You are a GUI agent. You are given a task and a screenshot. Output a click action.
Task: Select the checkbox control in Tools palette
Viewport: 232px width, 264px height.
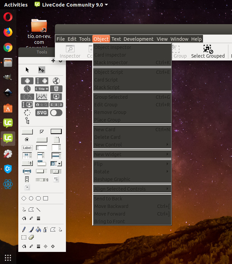pos(42,132)
